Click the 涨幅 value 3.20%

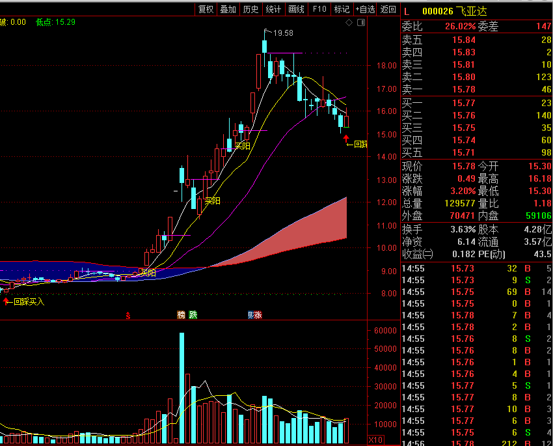point(463,191)
